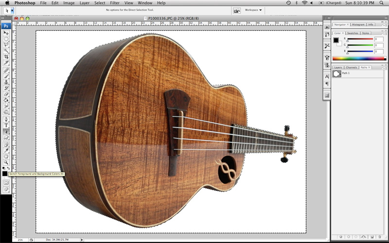The height and width of the screenshot is (243, 389).
Task: Click Load path as selection icon
Action: [x=356, y=237]
